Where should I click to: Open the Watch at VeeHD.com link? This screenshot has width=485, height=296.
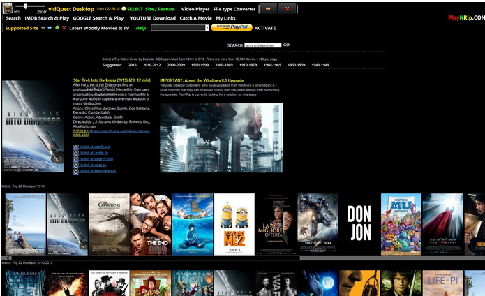[96, 147]
